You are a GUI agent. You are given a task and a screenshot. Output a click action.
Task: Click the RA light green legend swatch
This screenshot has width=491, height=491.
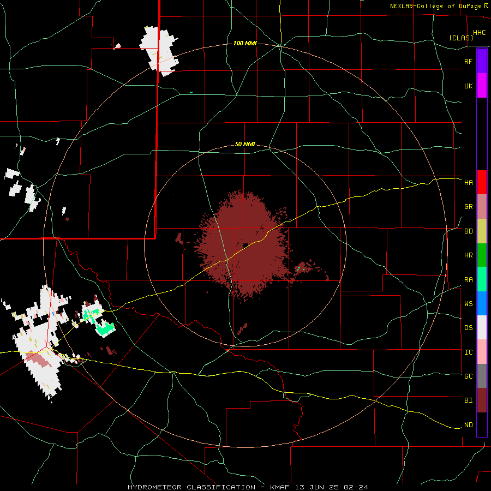(482, 279)
